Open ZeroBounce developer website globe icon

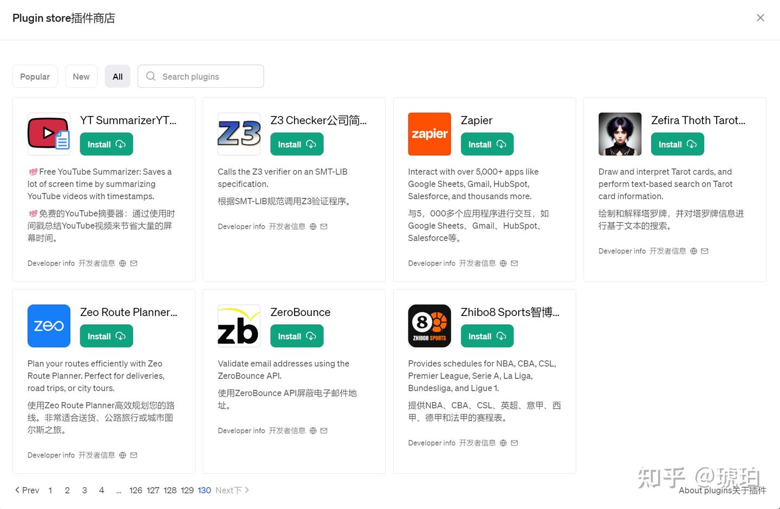click(313, 431)
